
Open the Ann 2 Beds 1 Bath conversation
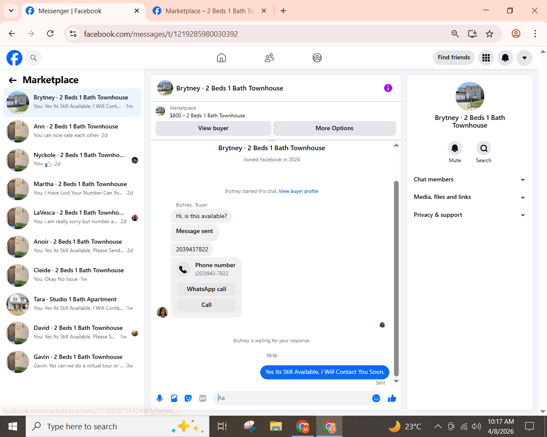point(72,131)
